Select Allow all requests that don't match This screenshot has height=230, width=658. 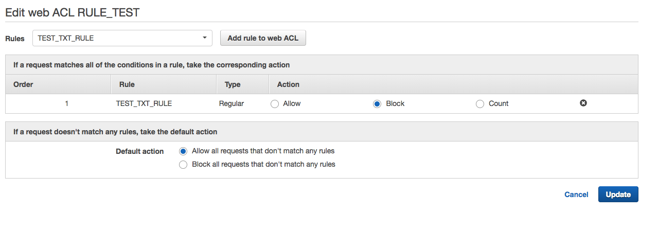183,151
